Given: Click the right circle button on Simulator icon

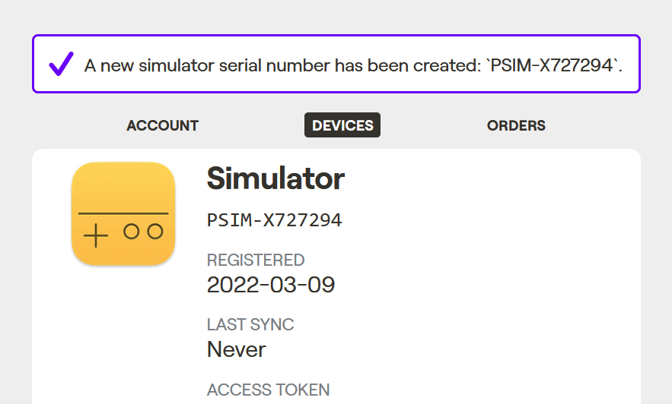Looking at the screenshot, I should point(155,232).
